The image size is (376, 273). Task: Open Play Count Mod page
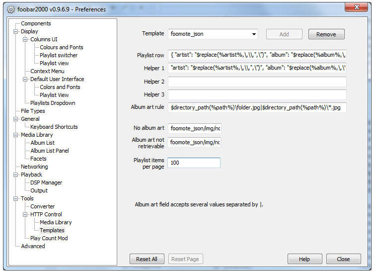click(x=49, y=238)
